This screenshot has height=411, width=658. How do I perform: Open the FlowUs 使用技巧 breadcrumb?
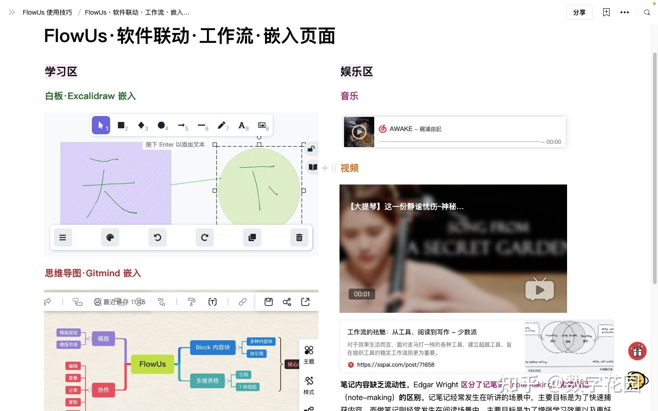[48, 12]
